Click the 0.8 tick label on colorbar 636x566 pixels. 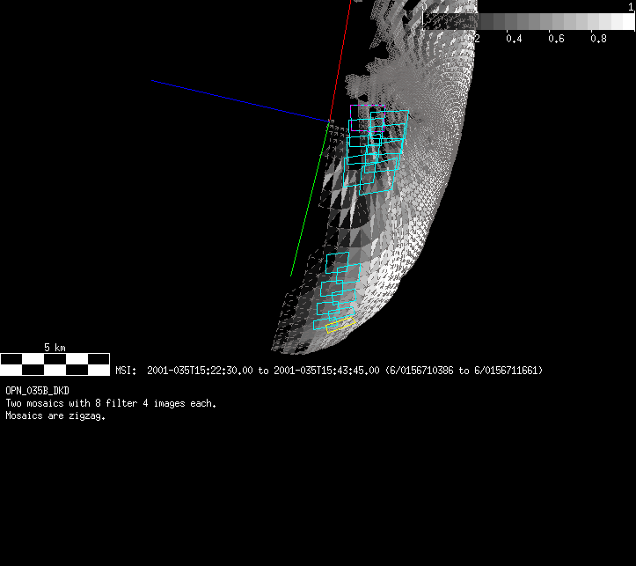coord(598,39)
